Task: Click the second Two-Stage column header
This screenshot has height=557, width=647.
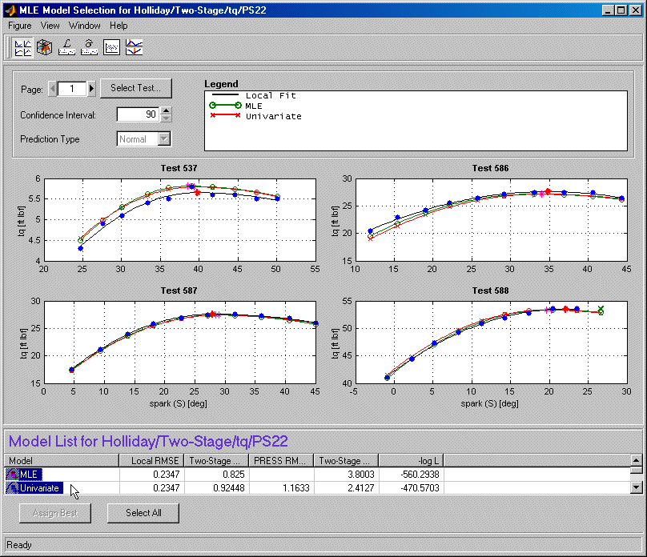Action: (346, 461)
